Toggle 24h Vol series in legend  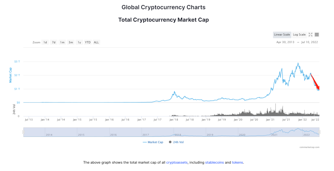176,142
